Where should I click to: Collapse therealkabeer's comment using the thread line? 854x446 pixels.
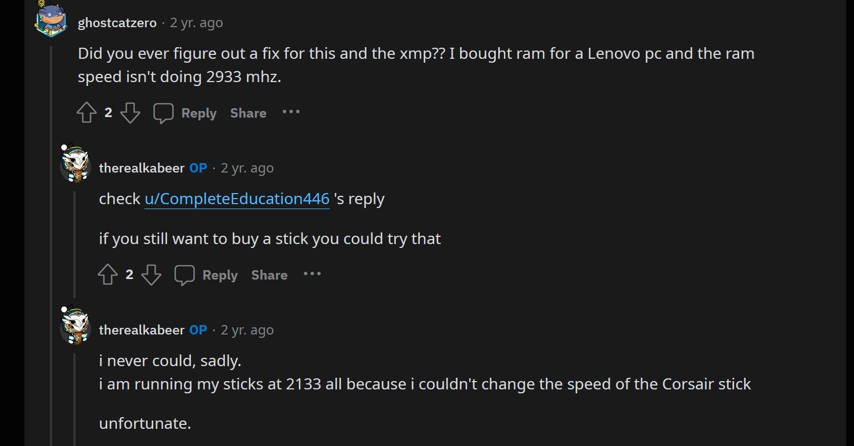coord(76,239)
